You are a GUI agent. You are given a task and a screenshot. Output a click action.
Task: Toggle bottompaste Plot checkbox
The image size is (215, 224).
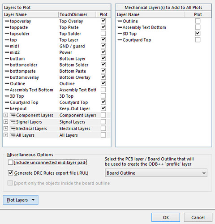[x=103, y=71]
